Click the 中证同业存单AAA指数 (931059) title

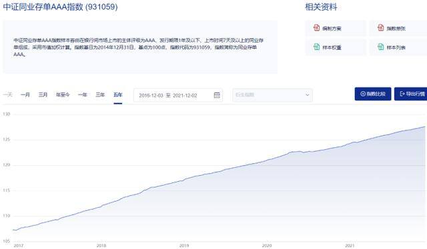click(60, 7)
